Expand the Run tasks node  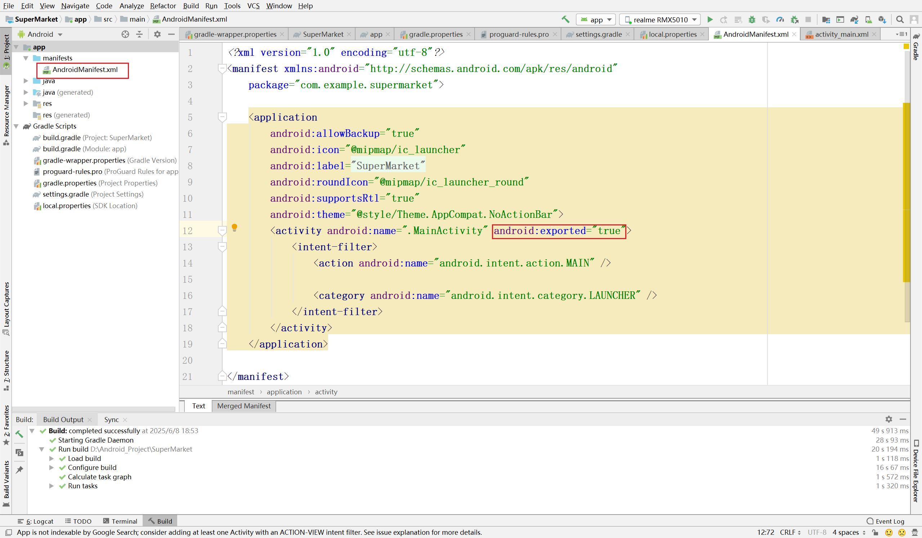click(51, 486)
